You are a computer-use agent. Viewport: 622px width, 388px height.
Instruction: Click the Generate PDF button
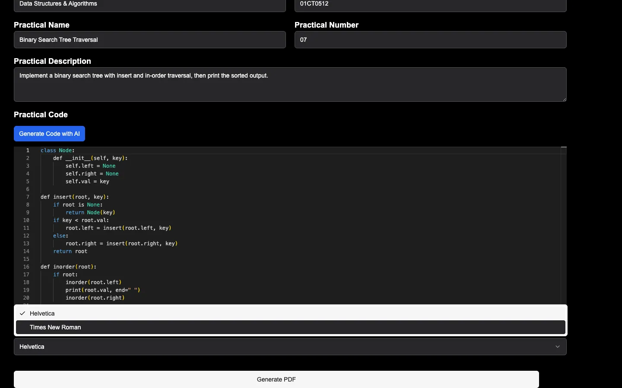pyautogui.click(x=276, y=379)
